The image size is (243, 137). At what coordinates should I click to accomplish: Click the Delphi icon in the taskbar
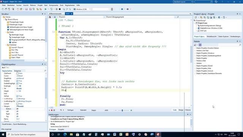(x=158, y=134)
